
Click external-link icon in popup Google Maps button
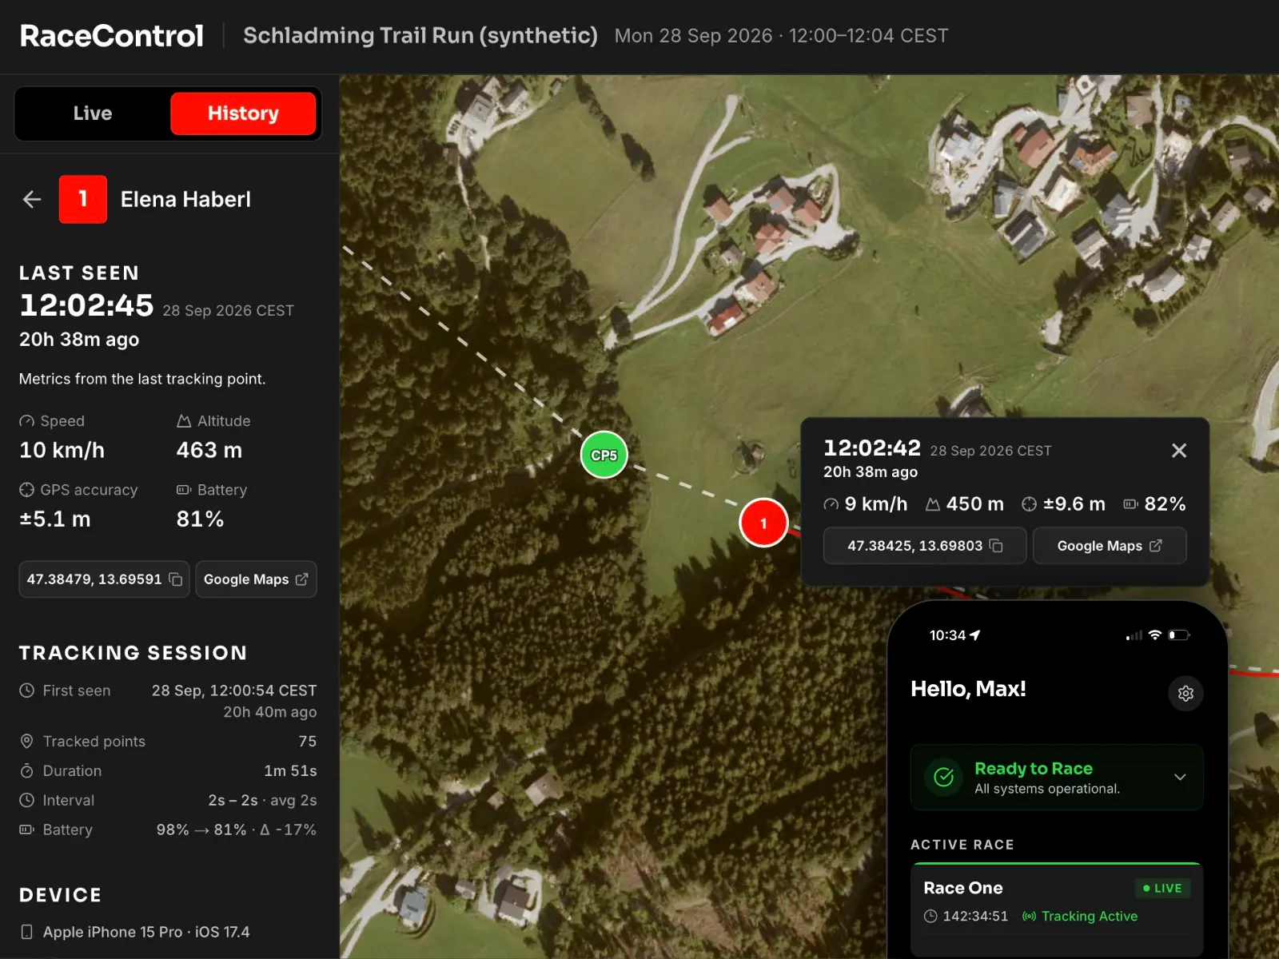pos(1156,545)
